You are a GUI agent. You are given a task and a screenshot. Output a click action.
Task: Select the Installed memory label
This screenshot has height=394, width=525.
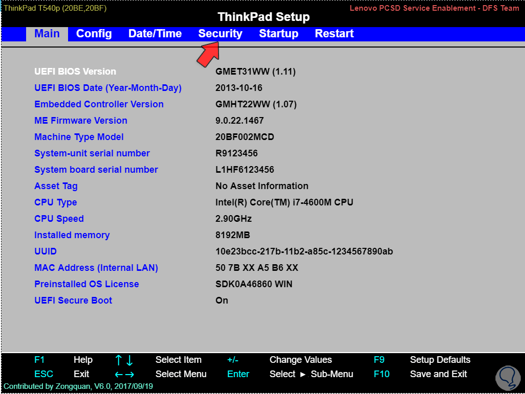click(72, 236)
